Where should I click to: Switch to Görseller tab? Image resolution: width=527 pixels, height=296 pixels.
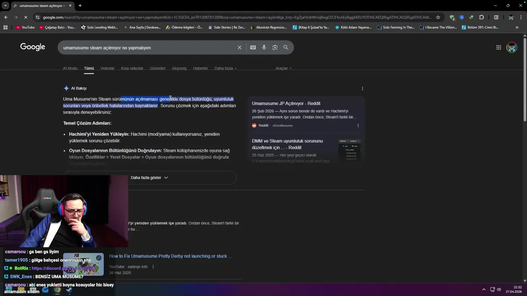[x=158, y=68]
